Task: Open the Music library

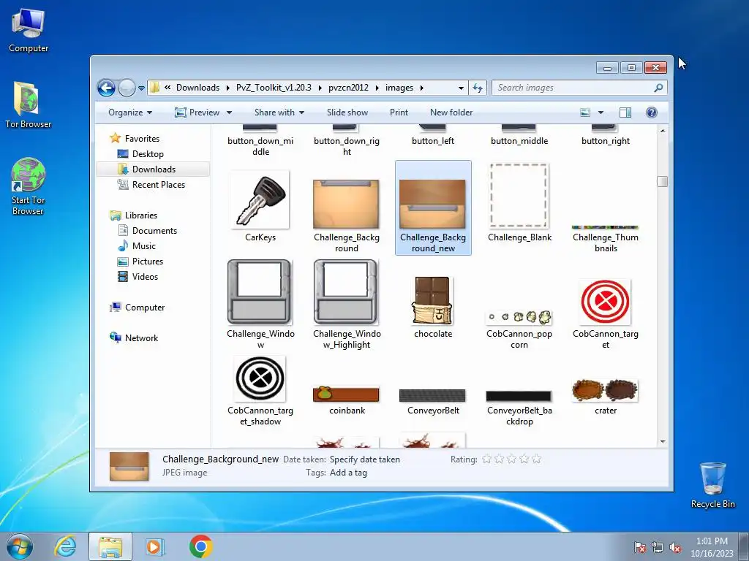Action: pyautogui.click(x=144, y=246)
